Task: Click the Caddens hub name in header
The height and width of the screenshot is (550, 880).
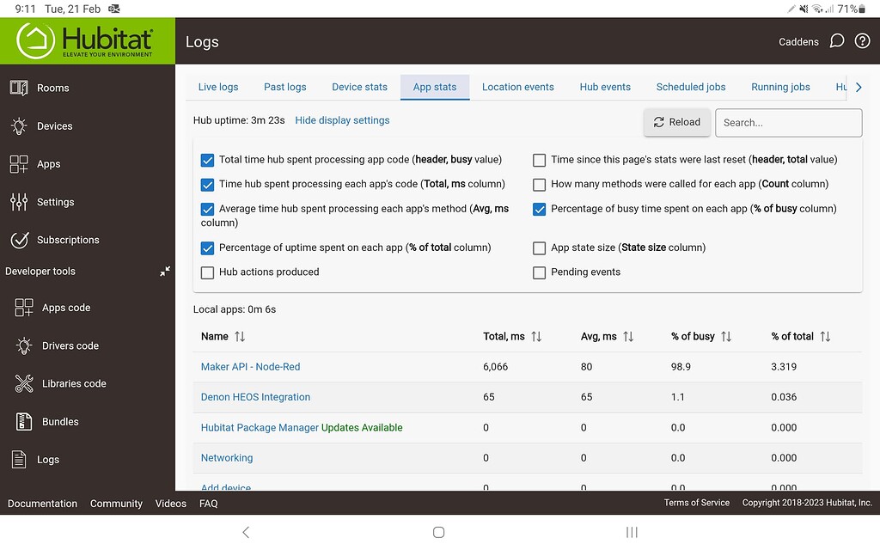Action: pyautogui.click(x=798, y=41)
